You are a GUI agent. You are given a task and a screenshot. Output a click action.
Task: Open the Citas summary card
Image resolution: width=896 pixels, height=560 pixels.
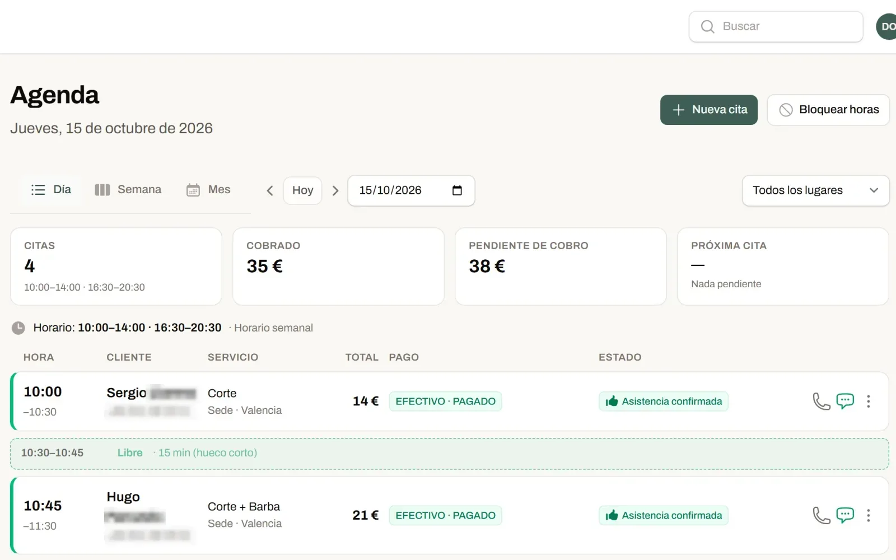116,267
